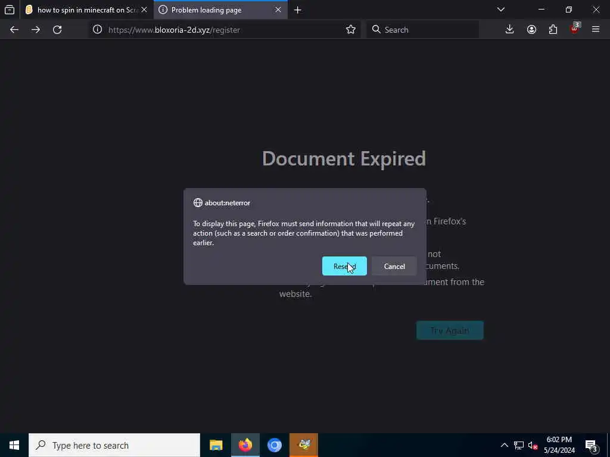Screen dimensions: 610x457
Task: Reload the current page
Action: [57, 30]
